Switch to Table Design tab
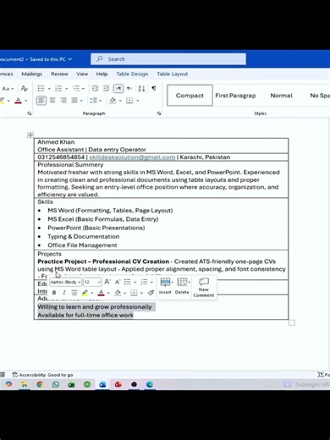 pos(132,74)
